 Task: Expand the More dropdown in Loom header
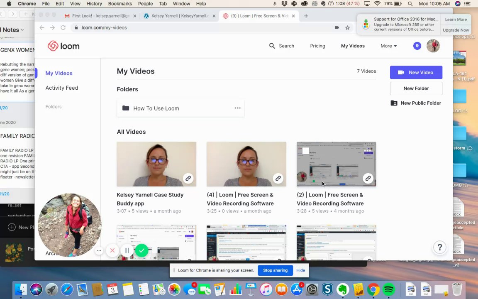[x=389, y=46]
